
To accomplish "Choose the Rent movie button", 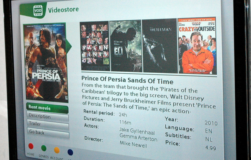I will [47, 108].
